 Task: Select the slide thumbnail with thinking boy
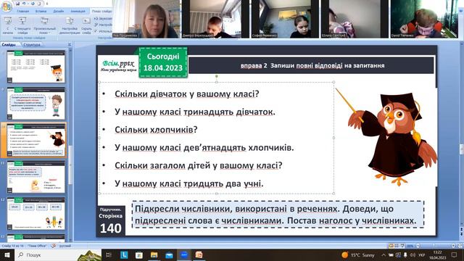(x=36, y=103)
